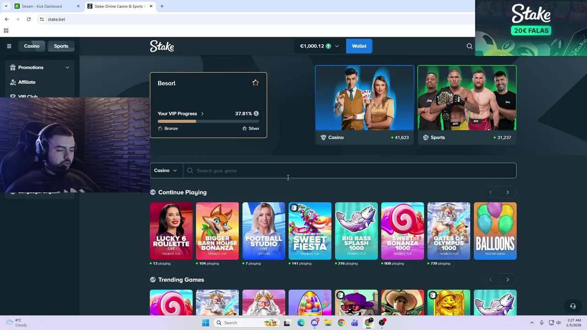Click the taskbar Search box
This screenshot has width=587, height=330.
pos(246,323)
